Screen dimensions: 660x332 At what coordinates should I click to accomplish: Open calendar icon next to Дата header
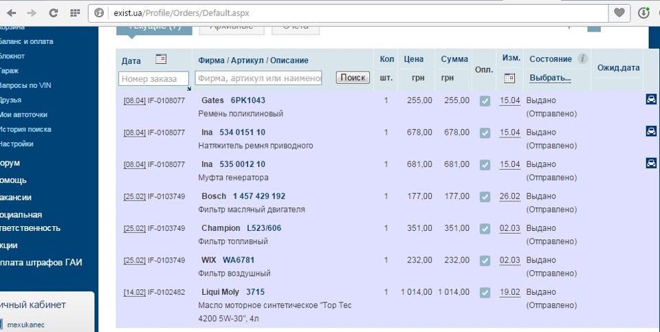(x=161, y=59)
